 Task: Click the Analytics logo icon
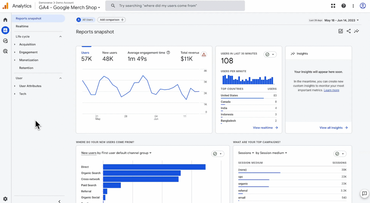click(x=5, y=6)
